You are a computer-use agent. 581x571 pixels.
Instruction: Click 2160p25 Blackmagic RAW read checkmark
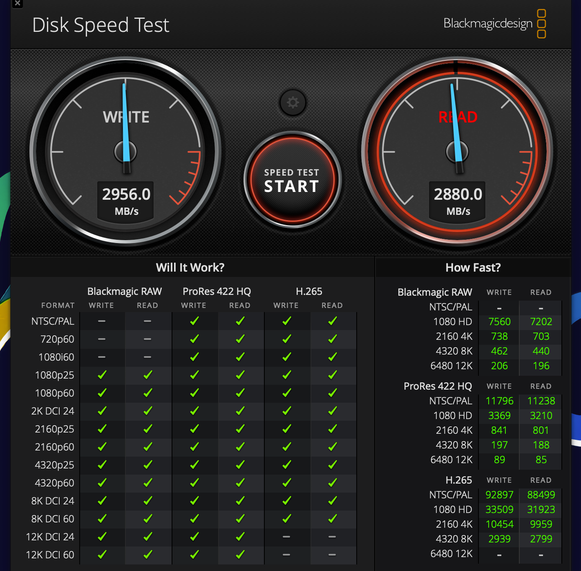click(x=147, y=428)
